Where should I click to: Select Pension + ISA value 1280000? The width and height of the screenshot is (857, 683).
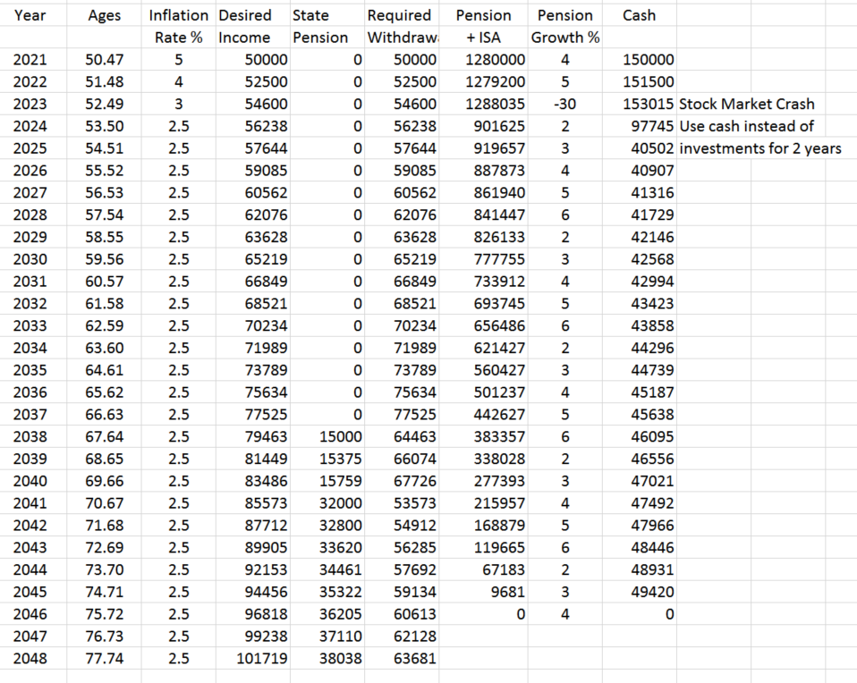[483, 60]
